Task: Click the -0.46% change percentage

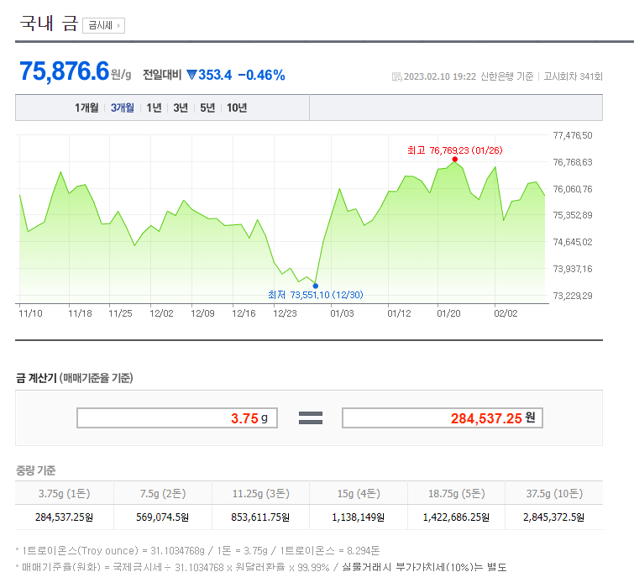Action: point(261,75)
